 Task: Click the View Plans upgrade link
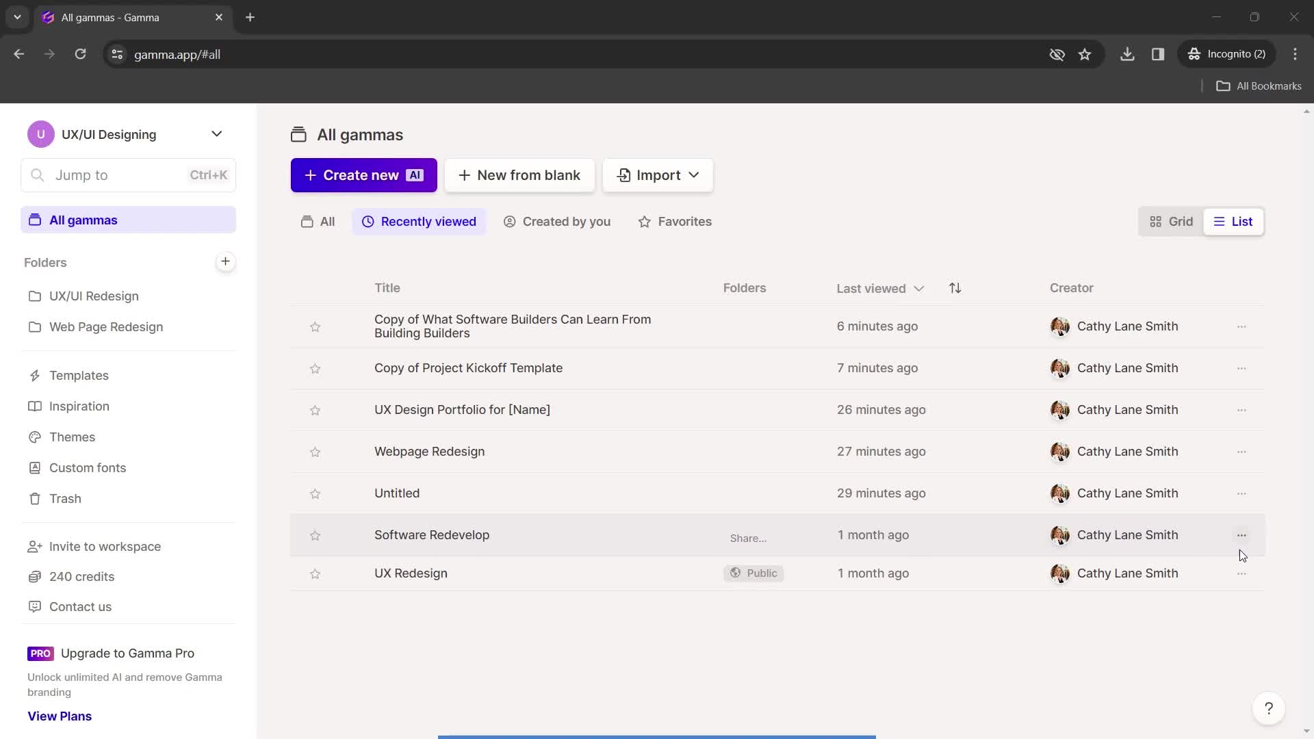(x=60, y=716)
